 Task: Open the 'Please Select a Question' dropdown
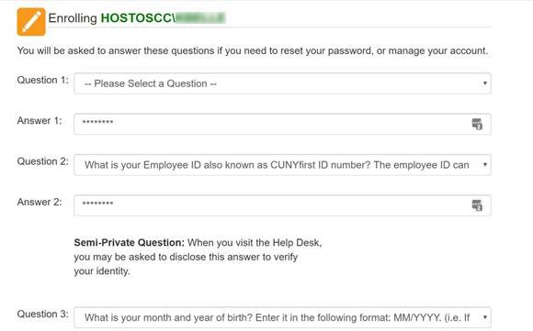coord(282,83)
